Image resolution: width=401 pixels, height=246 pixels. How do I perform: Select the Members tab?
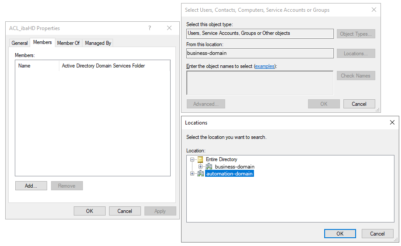(42, 42)
